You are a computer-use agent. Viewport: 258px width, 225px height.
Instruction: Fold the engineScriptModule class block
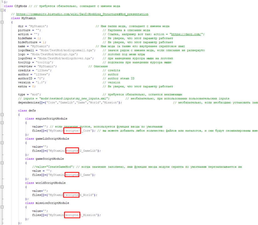(x=2, y=123)
